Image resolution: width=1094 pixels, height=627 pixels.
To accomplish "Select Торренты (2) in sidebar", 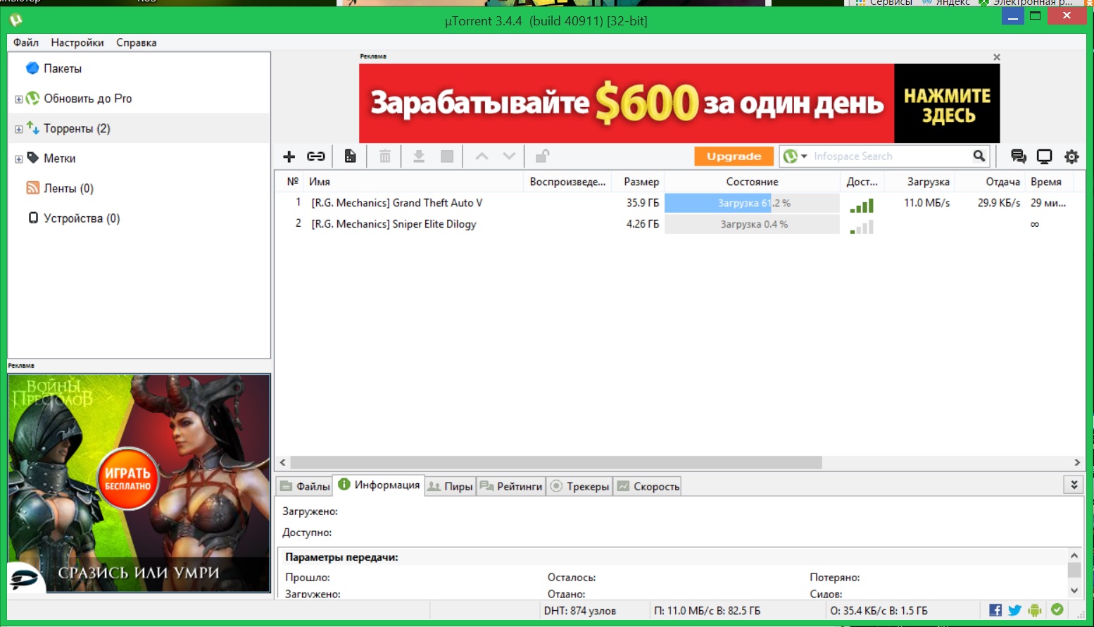I will (77, 128).
